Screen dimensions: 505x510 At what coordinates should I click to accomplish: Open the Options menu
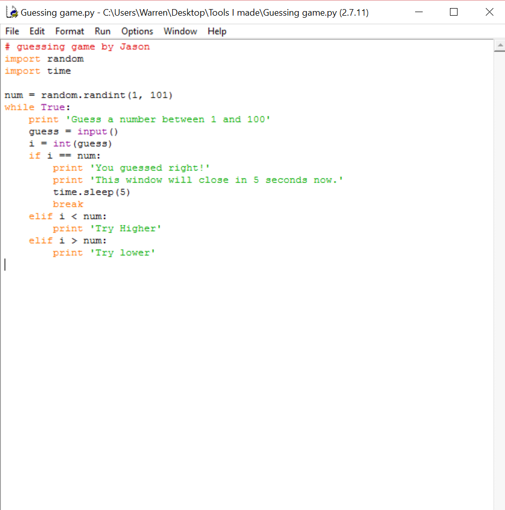137,31
